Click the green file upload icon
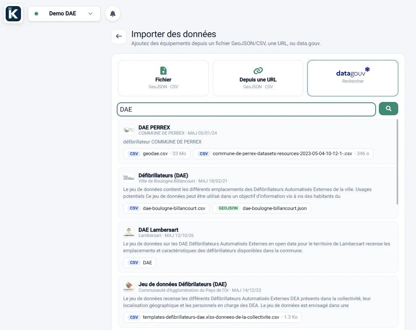416x330 pixels. click(x=164, y=71)
